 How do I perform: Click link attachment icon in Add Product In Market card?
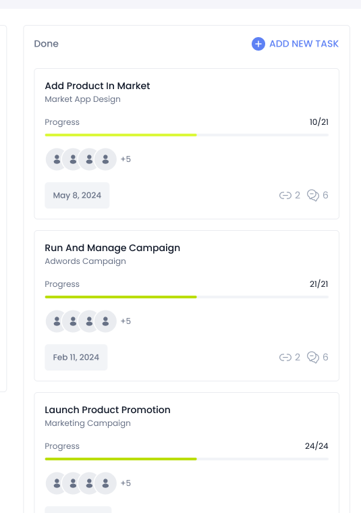[x=285, y=195]
